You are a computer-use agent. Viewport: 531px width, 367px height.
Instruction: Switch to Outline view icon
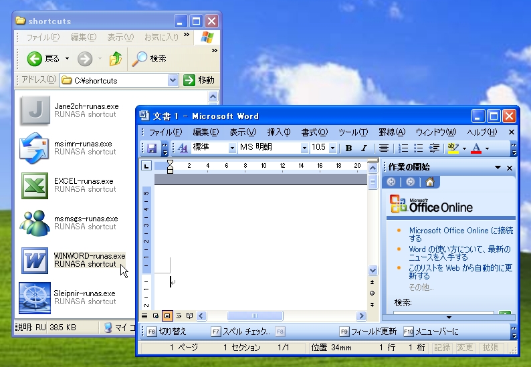[x=179, y=316]
